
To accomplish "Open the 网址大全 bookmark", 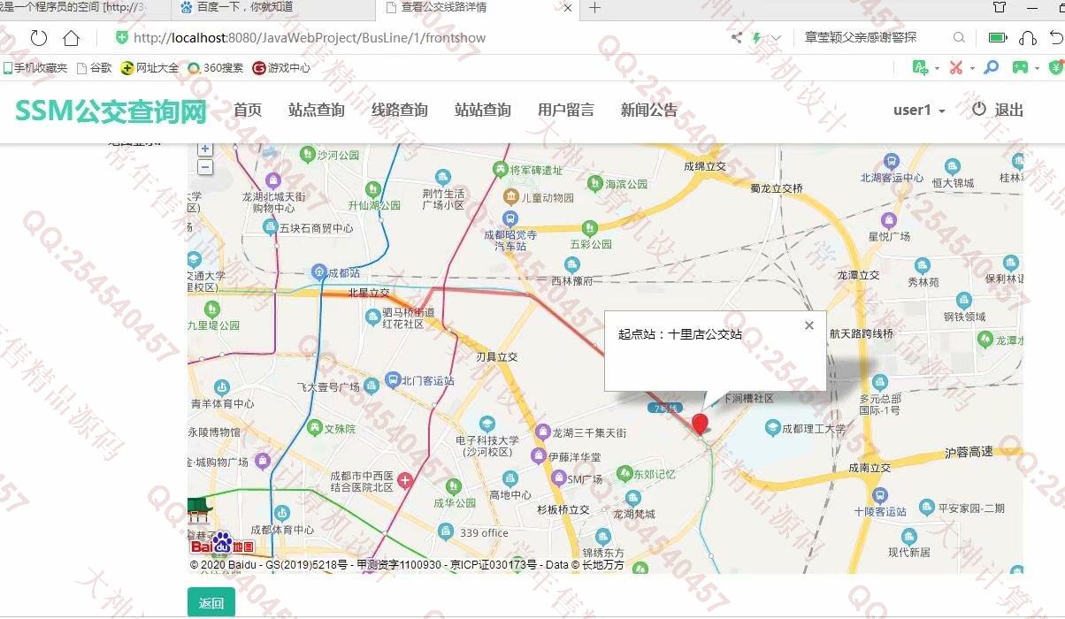I will [149, 68].
